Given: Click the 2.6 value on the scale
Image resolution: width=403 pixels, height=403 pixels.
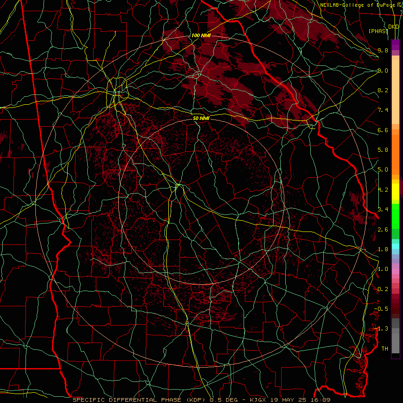Looking at the screenshot, I should 383,230.
